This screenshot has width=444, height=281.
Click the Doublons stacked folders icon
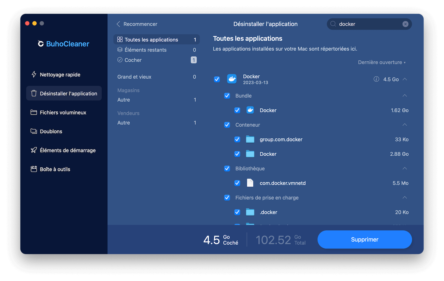coord(34,131)
